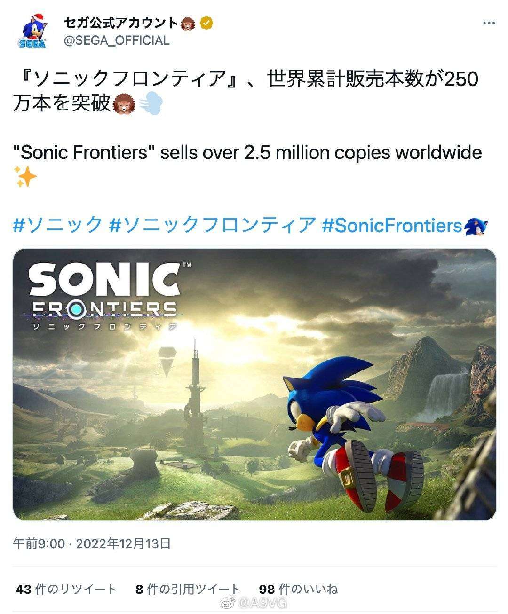Viewport: 508px width, 614px height.
Task: Open the @SEGA_OFFICIAL handle
Action: (x=116, y=41)
